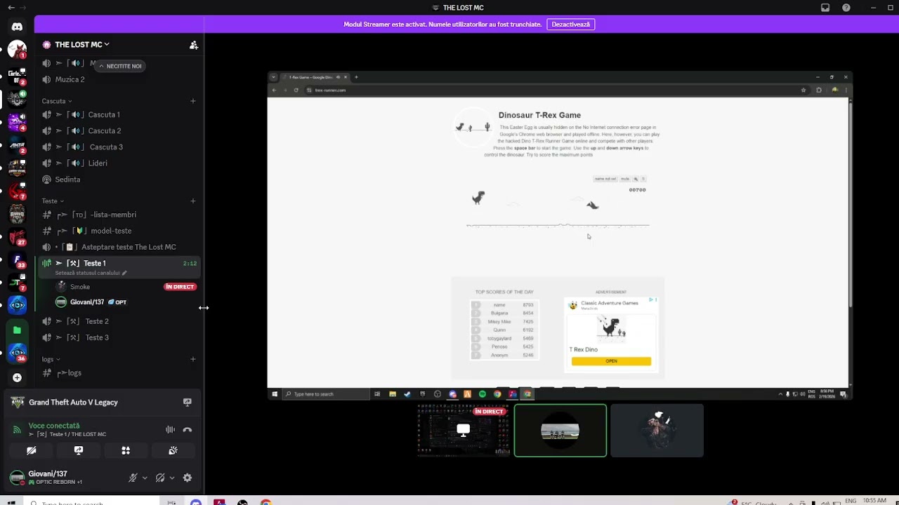Collapse the Cascuta category
Screen dimensions: 899x505
coord(56,101)
